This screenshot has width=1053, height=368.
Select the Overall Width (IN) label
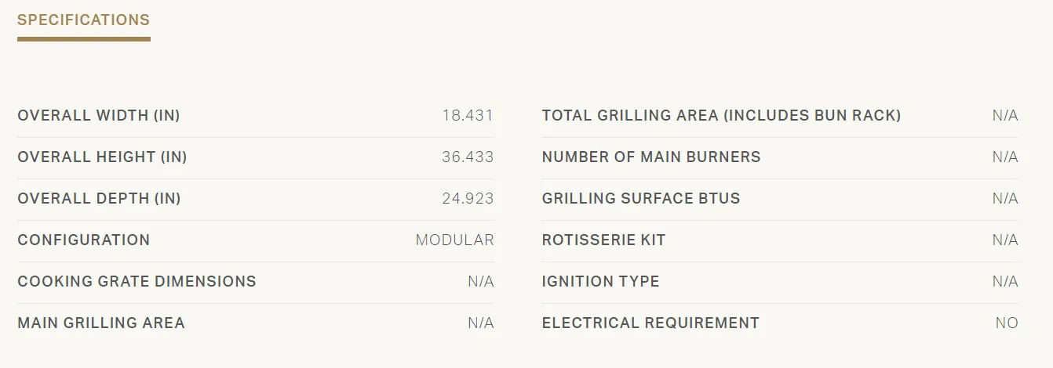[x=99, y=116]
